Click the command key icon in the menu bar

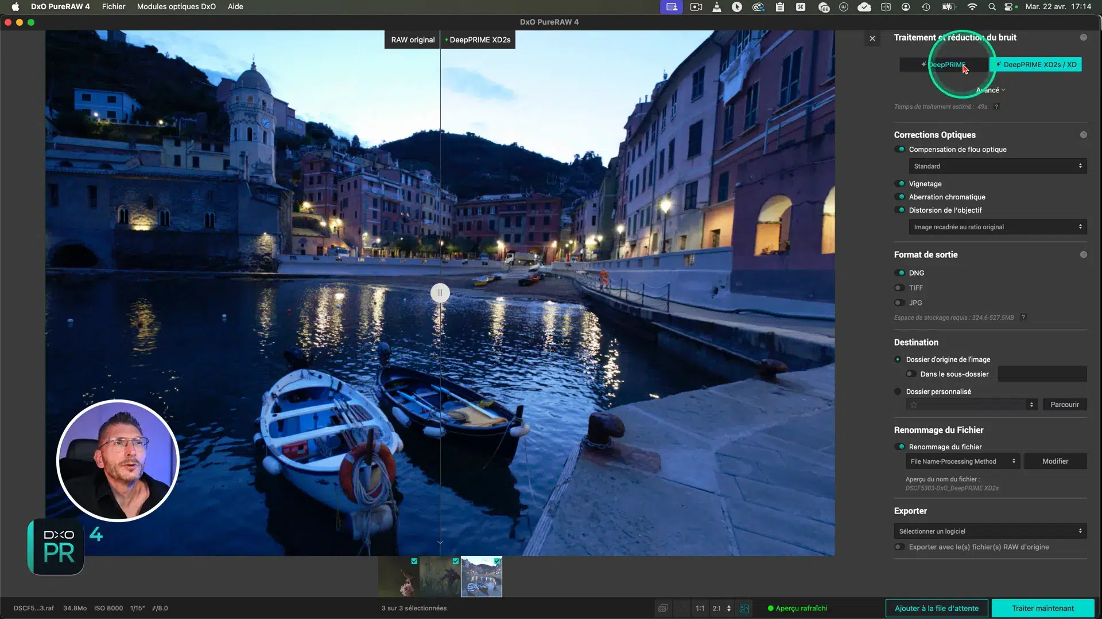801,7
